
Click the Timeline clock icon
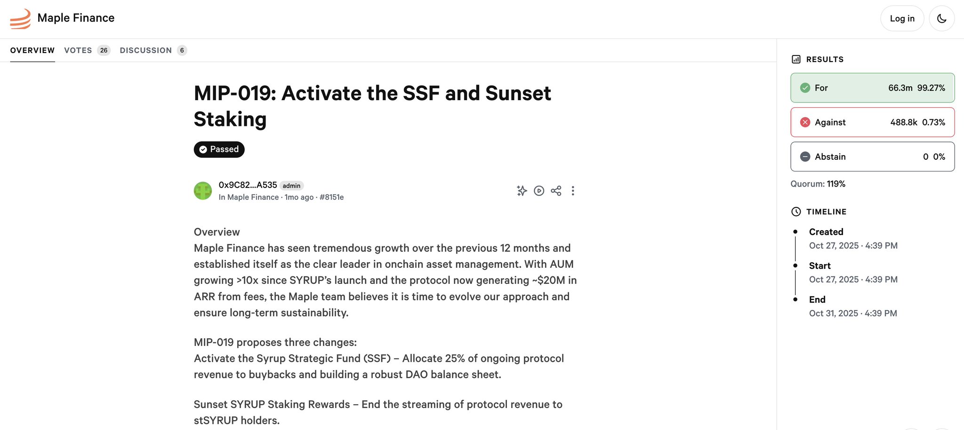pyautogui.click(x=796, y=211)
